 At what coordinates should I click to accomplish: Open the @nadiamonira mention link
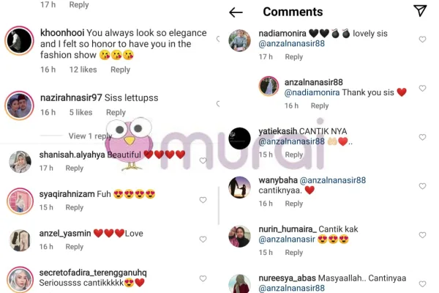click(x=312, y=92)
